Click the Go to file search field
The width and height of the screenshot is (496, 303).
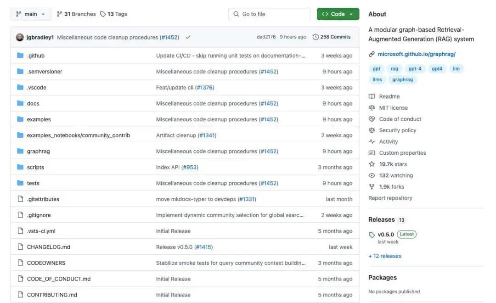[270, 14]
